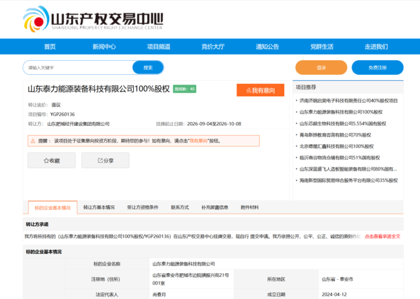Click the region cell 山东省 - 泰安市
Screen dimensions: 420x299
pyautogui.click(x=337, y=279)
